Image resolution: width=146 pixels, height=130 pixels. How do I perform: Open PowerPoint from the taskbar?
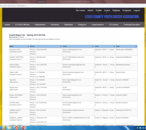[24, 128]
